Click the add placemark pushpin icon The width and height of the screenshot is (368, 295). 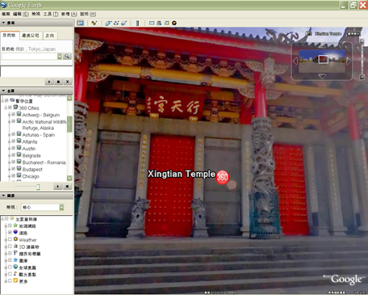[x=94, y=23]
